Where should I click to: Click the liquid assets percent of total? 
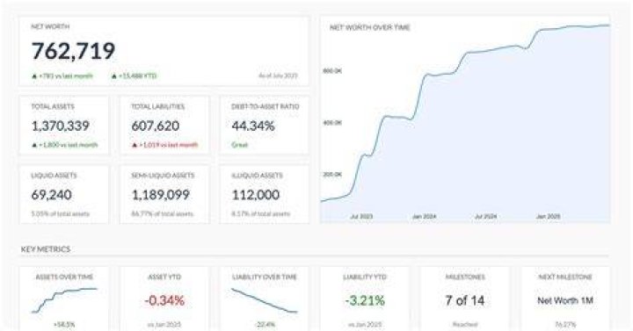(x=60, y=213)
